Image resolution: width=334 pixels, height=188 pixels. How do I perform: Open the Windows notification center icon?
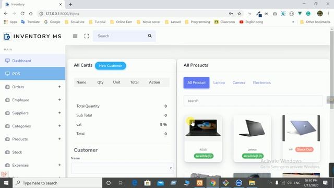point(325,183)
